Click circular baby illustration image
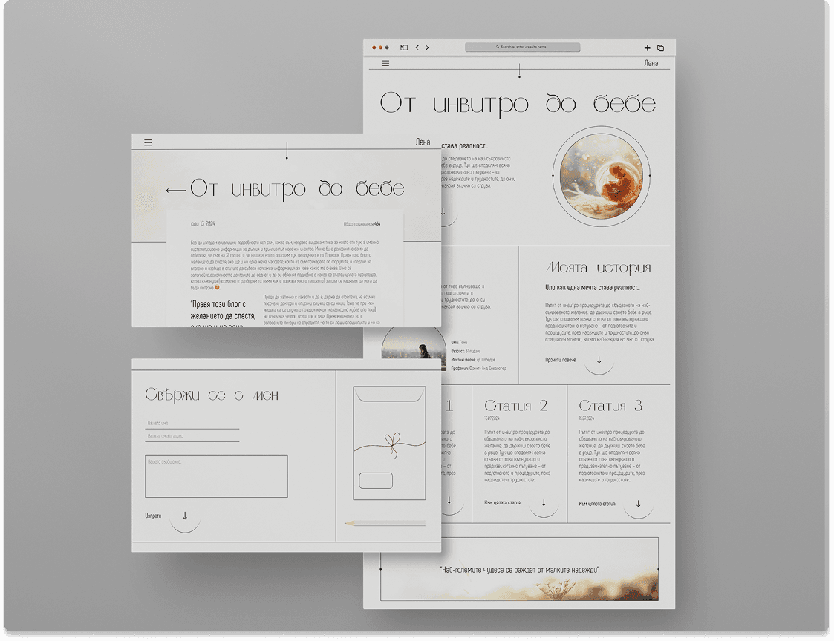The height and width of the screenshot is (641, 834). [601, 175]
